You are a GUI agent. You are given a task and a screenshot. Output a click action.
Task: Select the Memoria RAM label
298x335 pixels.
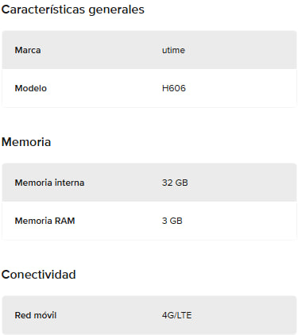pos(45,221)
